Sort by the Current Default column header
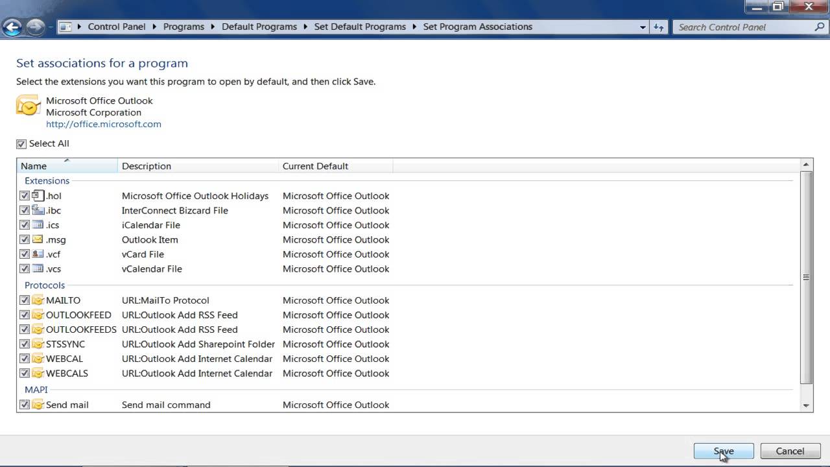 (x=335, y=166)
